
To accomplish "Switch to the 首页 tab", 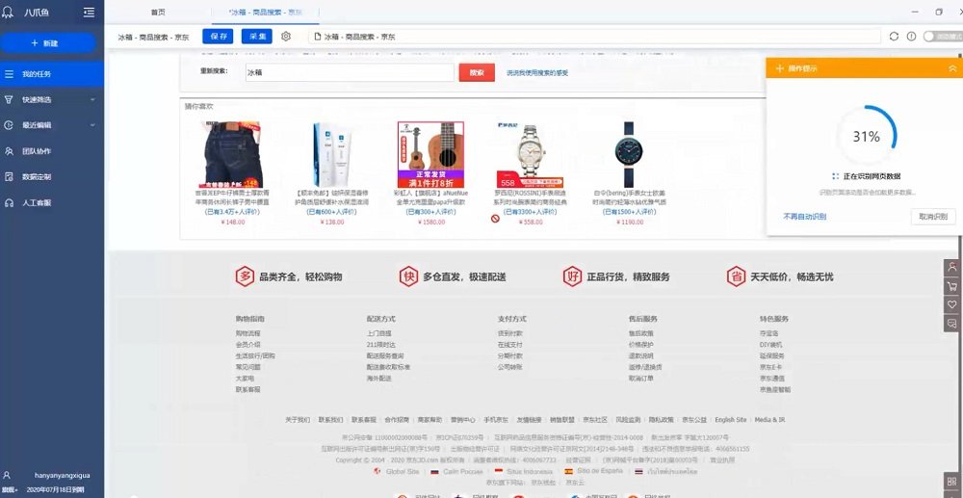I will click(x=158, y=13).
